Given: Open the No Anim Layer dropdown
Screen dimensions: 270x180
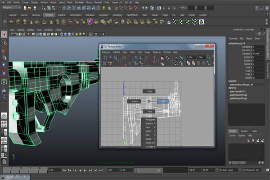Looking at the screenshot, I should [x=229, y=170].
